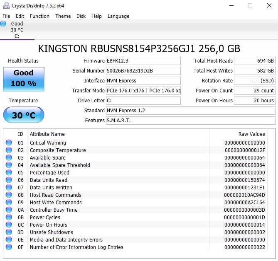
Task: Select the C: drive tab at top
Action: coord(17,30)
